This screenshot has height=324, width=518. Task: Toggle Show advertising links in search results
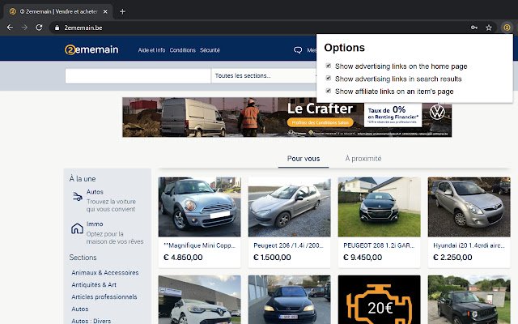point(328,79)
